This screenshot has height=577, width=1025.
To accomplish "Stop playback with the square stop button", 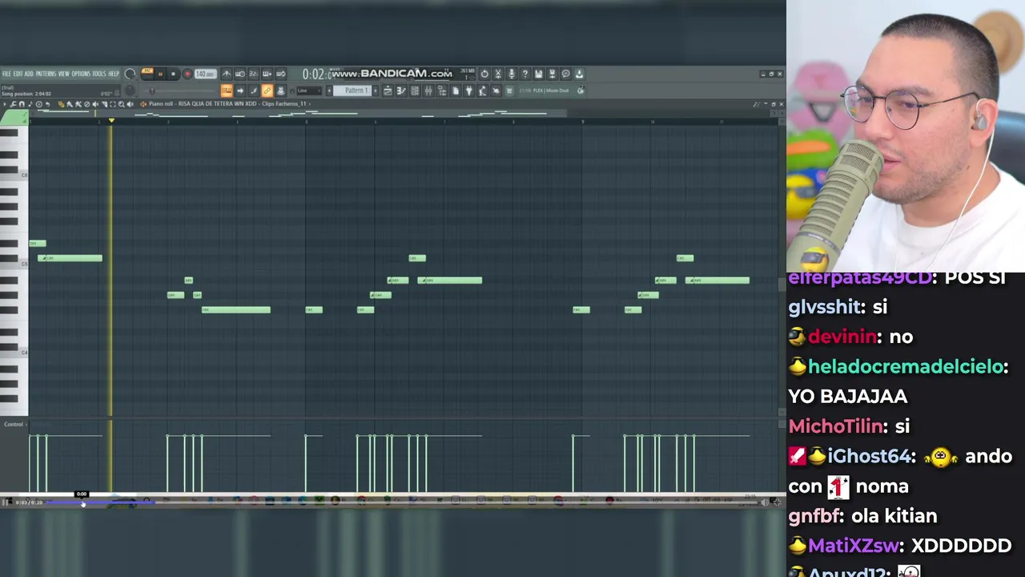I will pos(173,74).
